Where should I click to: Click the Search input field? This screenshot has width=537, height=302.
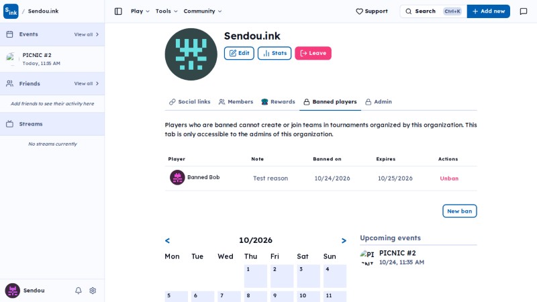pos(433,11)
